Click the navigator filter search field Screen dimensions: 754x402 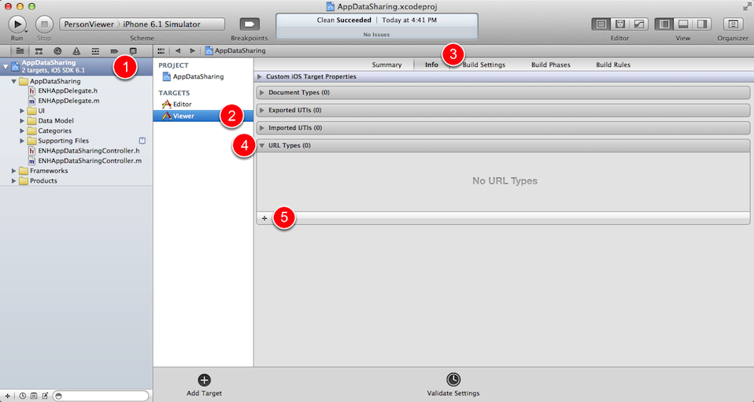pyautogui.click(x=101, y=396)
